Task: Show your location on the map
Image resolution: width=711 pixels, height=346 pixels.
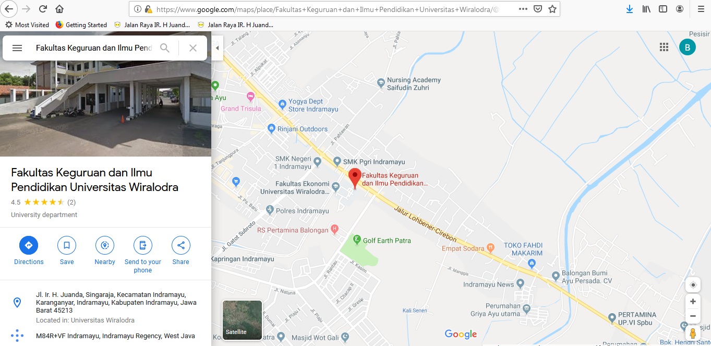Action: 693,285
